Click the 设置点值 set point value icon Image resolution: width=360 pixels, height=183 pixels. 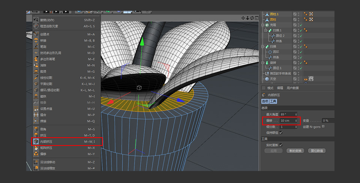tap(36, 109)
